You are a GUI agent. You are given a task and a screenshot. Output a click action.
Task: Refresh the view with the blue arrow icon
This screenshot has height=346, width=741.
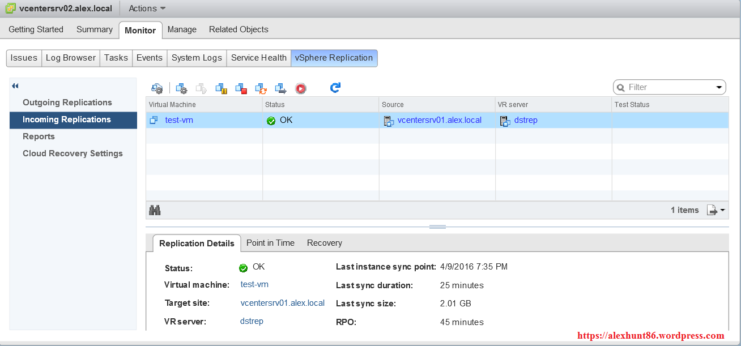click(x=335, y=87)
